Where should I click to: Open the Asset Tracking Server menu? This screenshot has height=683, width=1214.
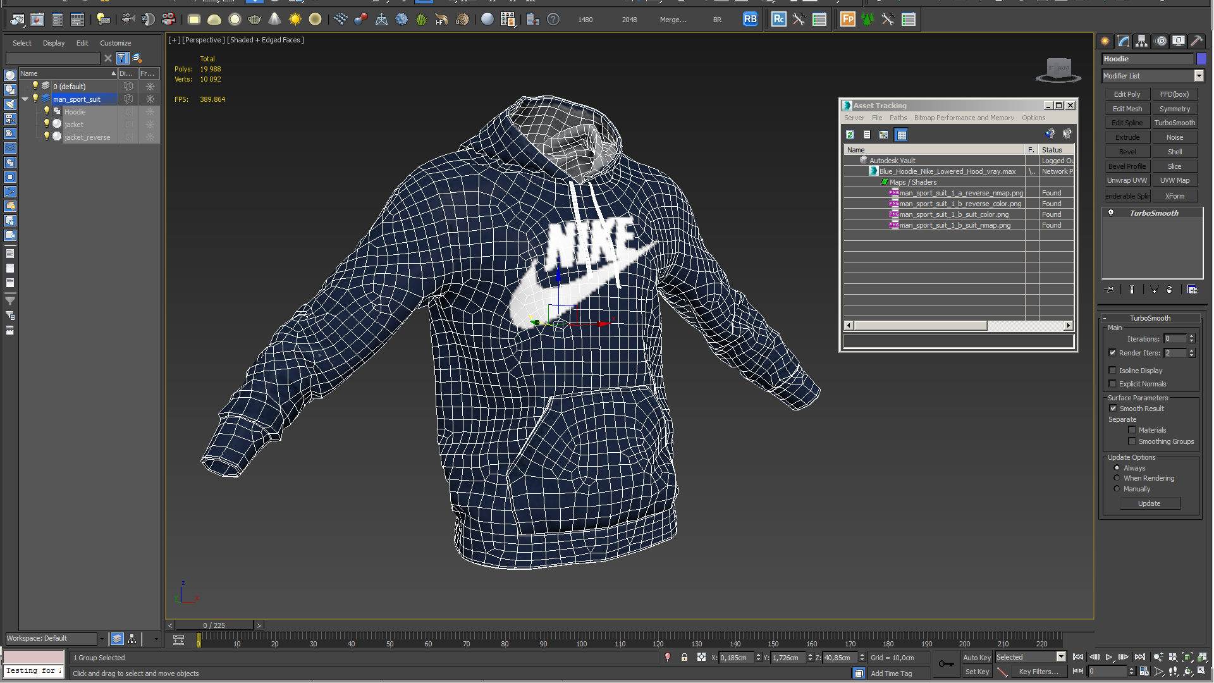coord(854,118)
